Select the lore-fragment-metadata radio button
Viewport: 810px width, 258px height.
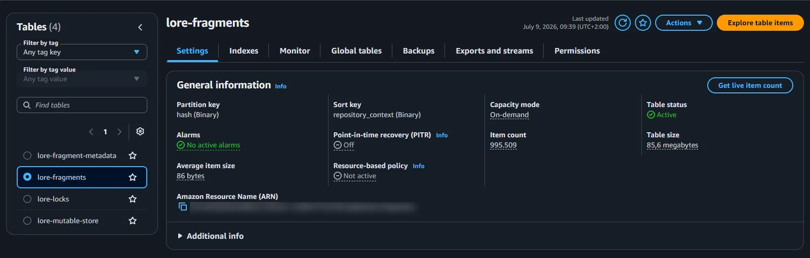point(27,156)
